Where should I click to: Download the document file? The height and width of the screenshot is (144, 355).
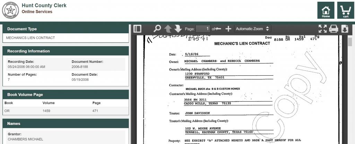point(345,29)
